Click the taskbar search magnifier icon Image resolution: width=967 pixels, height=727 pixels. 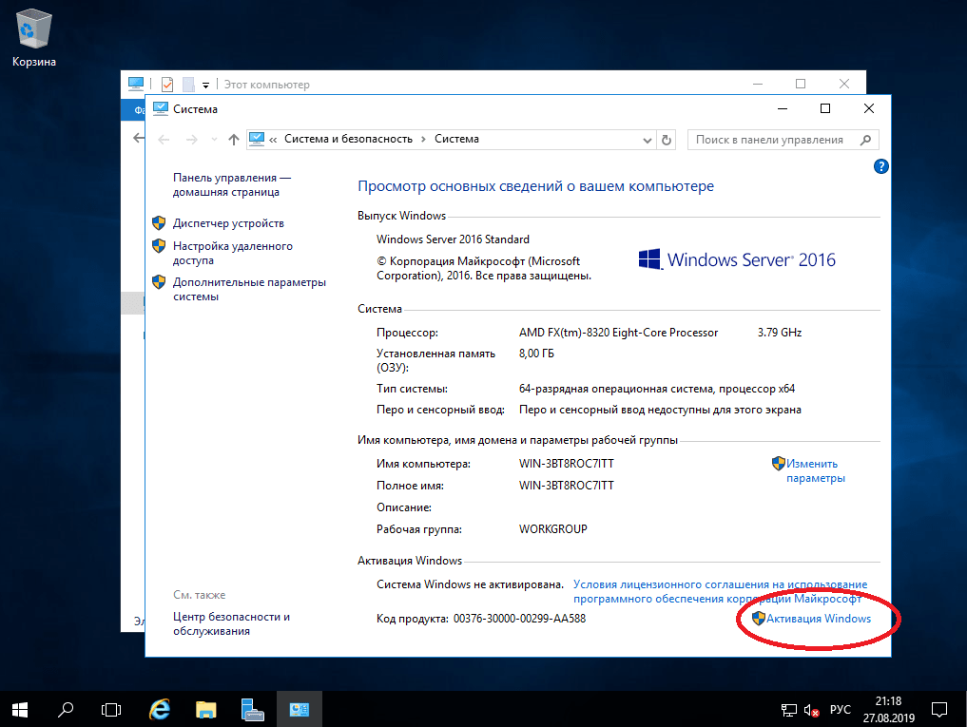[67, 708]
